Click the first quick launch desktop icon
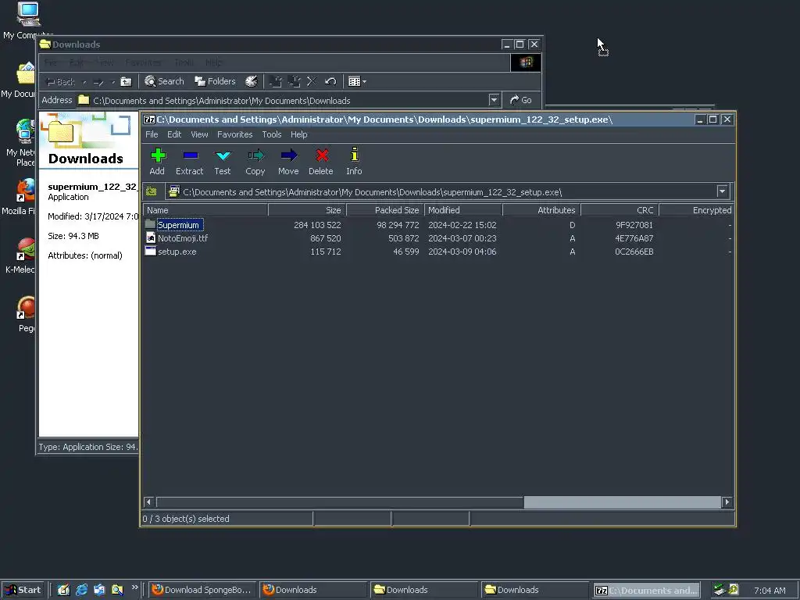This screenshot has height=600, width=800. (x=64, y=590)
